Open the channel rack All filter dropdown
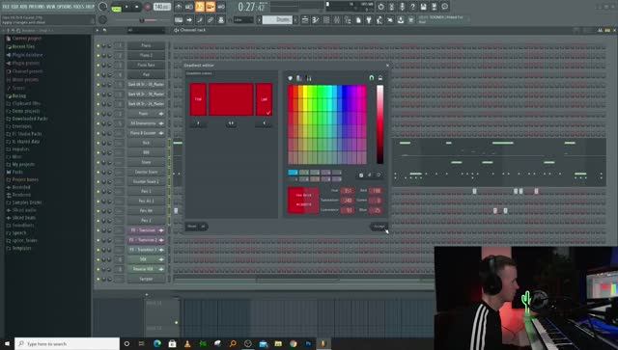The height and width of the screenshot is (350, 618). click(146, 30)
